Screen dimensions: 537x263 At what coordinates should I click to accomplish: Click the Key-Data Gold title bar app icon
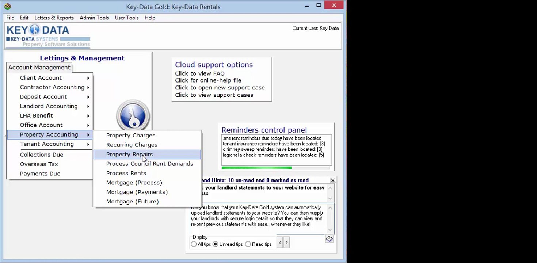point(7,6)
